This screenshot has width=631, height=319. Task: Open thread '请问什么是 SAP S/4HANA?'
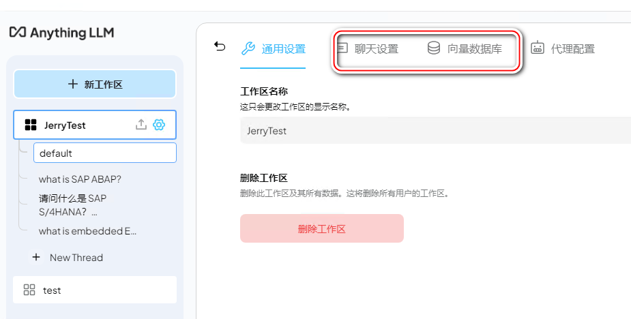[73, 204]
